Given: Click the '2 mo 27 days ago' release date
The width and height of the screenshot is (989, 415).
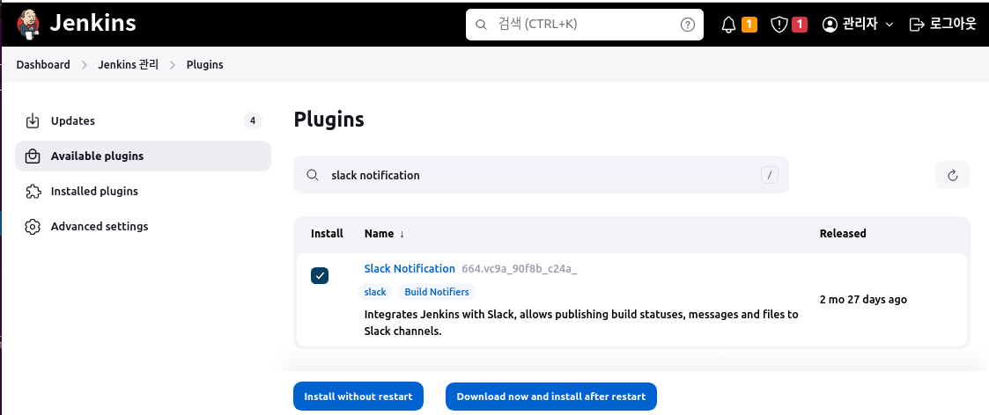Looking at the screenshot, I should 863,300.
